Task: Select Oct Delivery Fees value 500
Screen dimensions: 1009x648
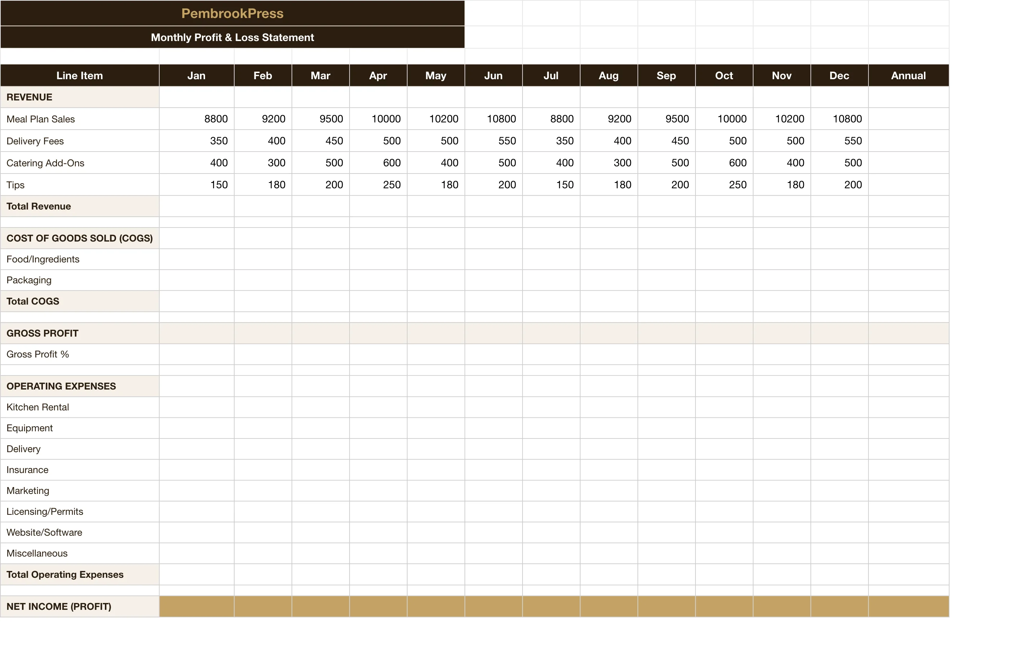Action: coord(724,141)
